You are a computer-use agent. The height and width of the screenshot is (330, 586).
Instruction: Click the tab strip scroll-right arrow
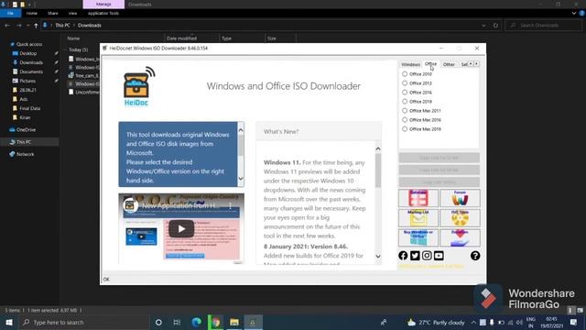(476, 64)
